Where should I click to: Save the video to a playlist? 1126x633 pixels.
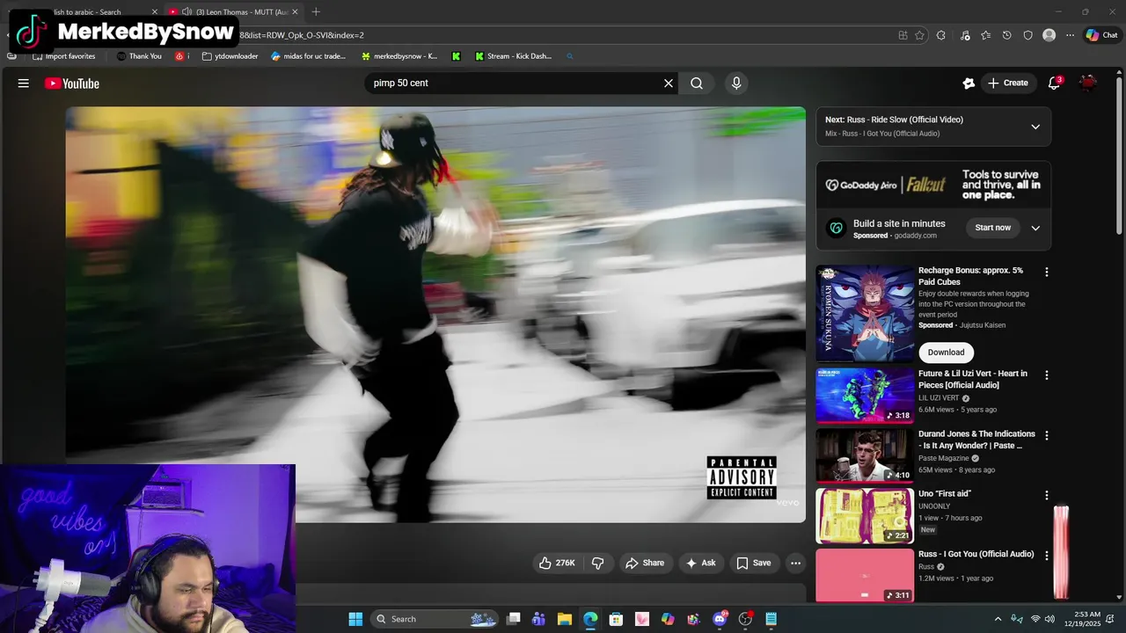click(754, 563)
